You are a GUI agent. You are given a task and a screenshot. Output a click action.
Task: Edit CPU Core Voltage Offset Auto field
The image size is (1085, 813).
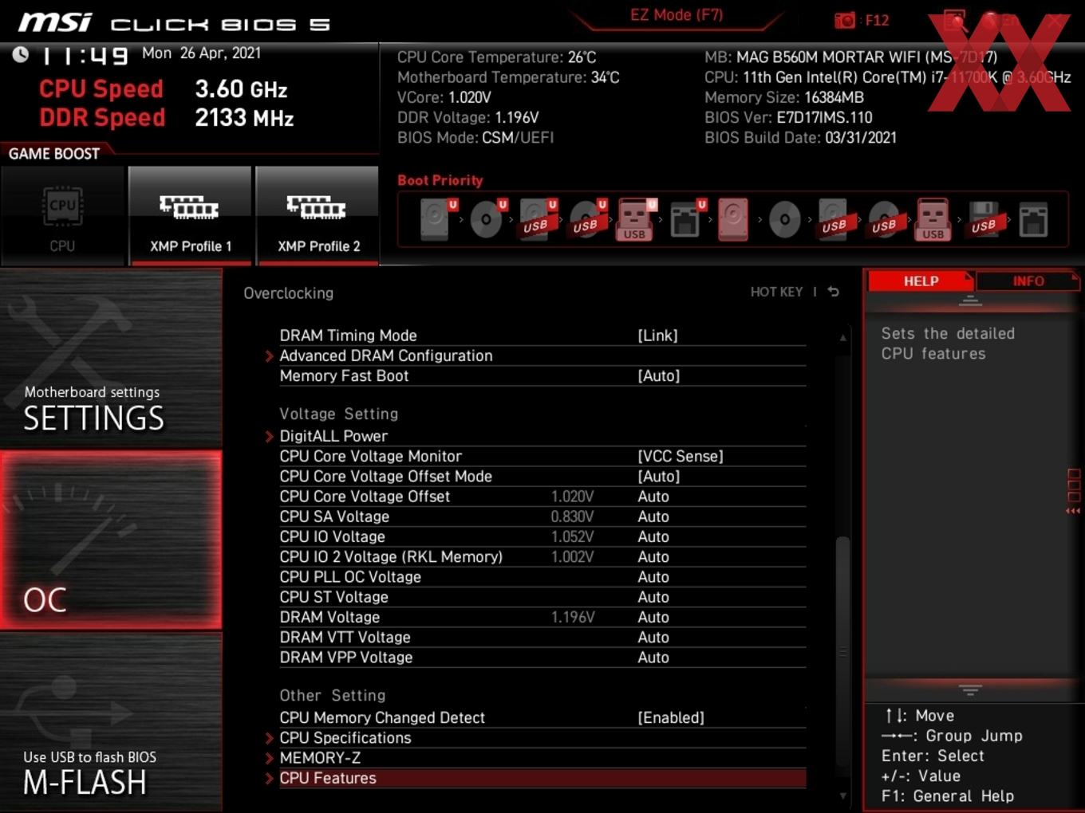pos(653,496)
